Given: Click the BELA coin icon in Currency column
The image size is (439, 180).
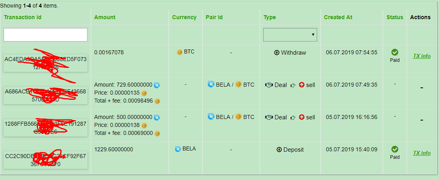Looking at the screenshot, I should point(178,149).
